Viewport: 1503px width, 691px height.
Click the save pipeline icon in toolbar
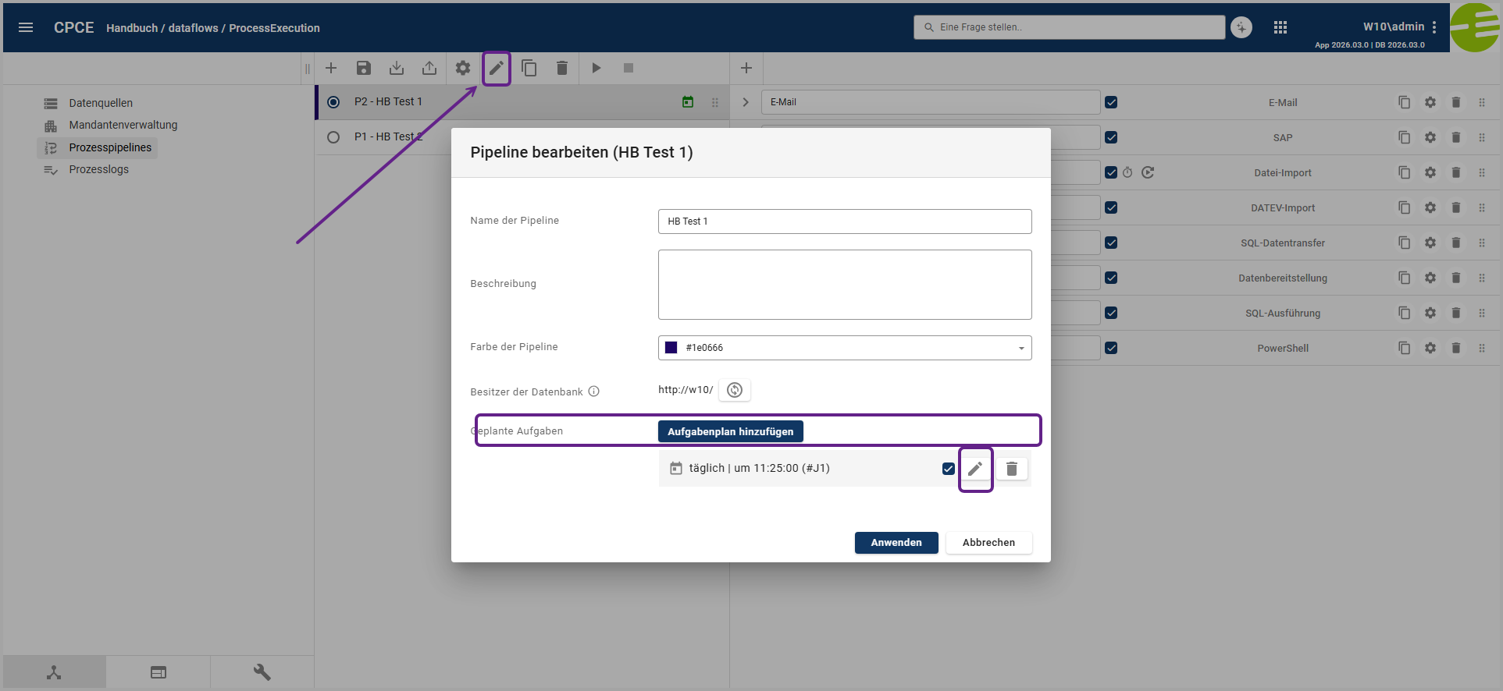click(x=364, y=68)
